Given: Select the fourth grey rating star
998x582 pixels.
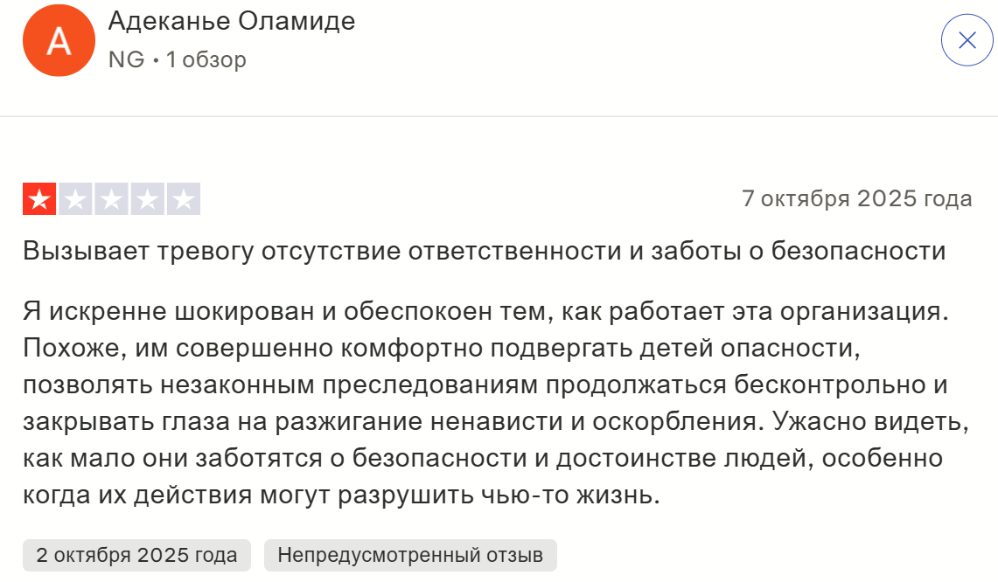Looking at the screenshot, I should point(147,199).
